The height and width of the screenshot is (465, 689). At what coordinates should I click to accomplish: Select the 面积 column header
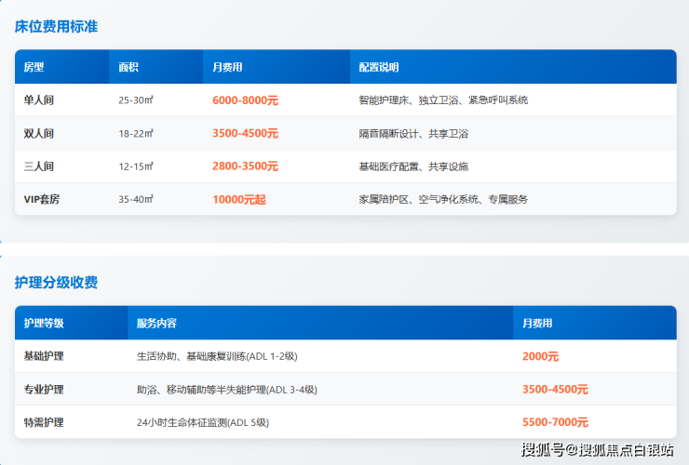pos(128,67)
